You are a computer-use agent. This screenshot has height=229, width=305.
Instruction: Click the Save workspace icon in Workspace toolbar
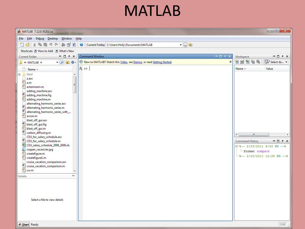(253, 62)
